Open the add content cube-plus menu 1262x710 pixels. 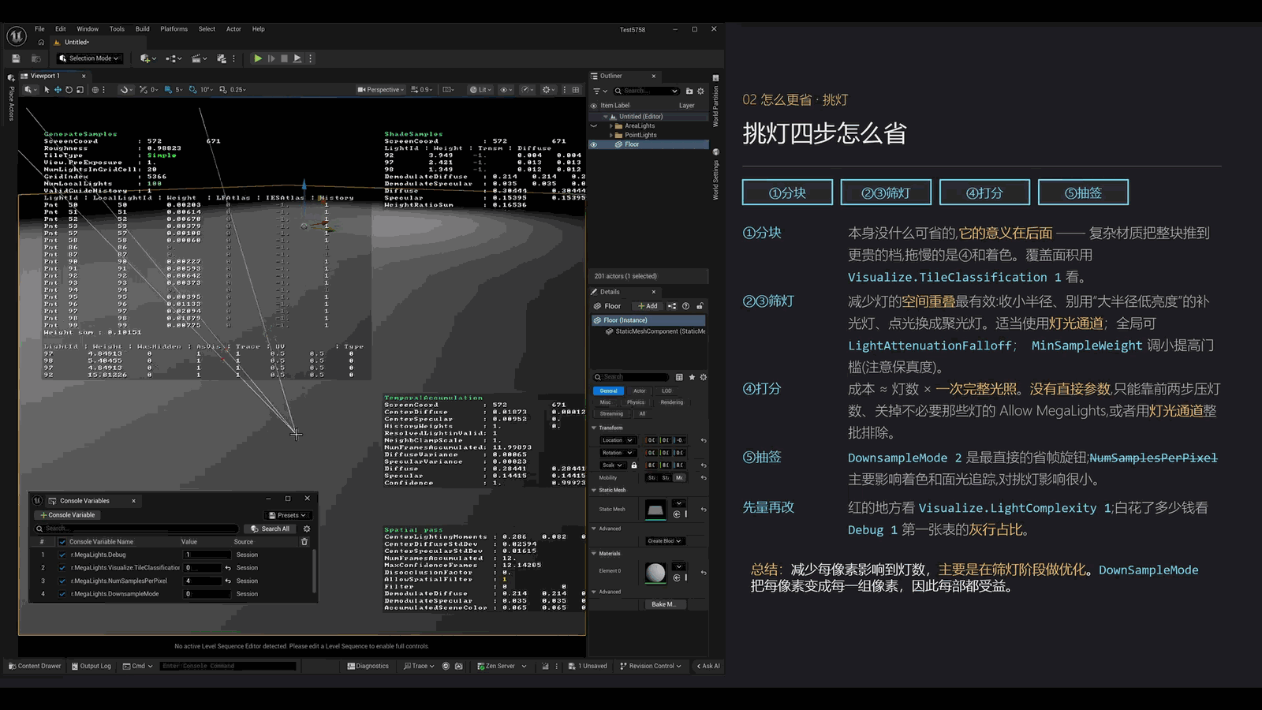pos(147,58)
